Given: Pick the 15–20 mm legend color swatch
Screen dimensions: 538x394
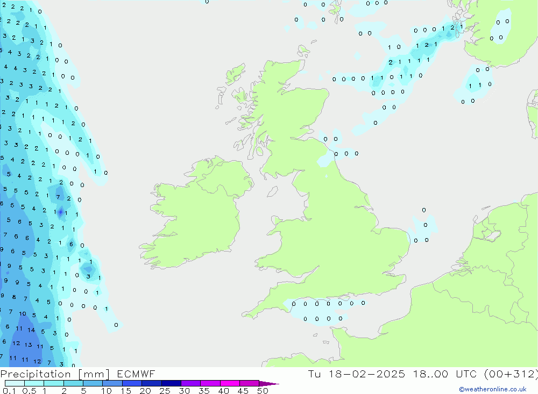Looking at the screenshot, I should click(132, 383).
